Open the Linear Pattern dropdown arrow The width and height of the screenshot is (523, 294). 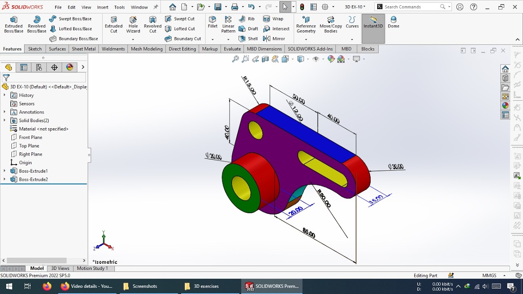tap(228, 39)
